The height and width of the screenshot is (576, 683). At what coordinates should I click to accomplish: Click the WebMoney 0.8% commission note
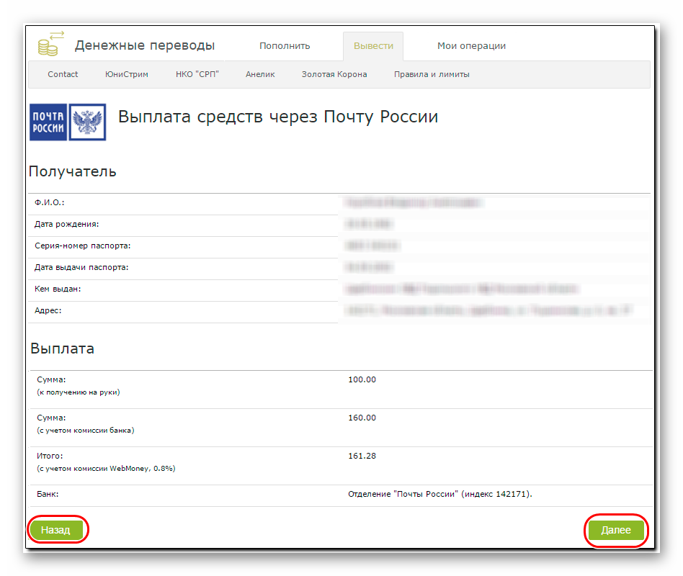pos(106,469)
